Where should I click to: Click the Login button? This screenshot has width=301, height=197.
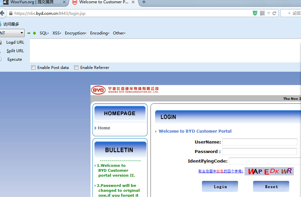tap(220, 186)
